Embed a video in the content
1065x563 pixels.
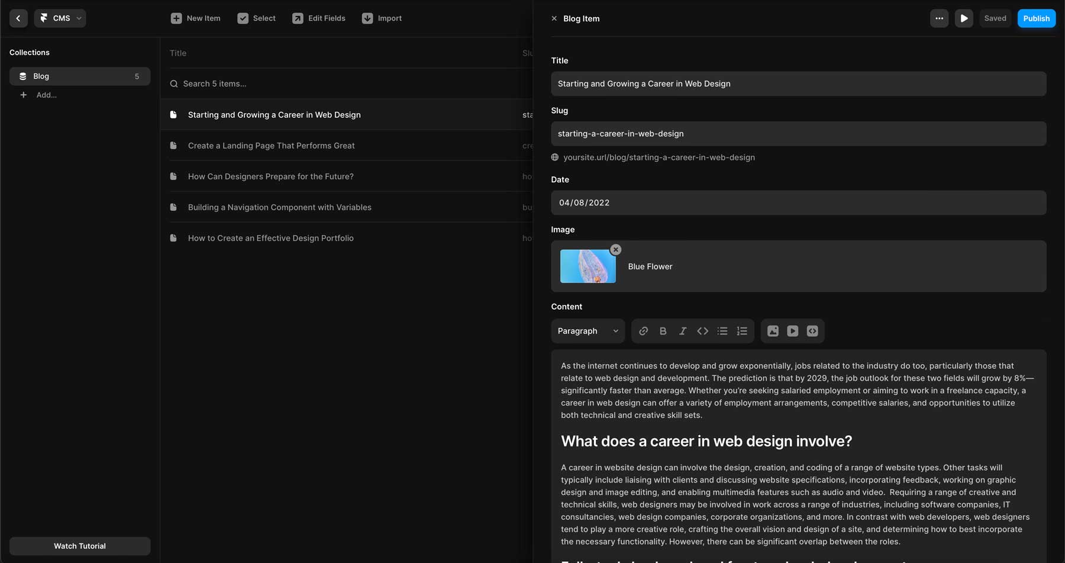[792, 331]
